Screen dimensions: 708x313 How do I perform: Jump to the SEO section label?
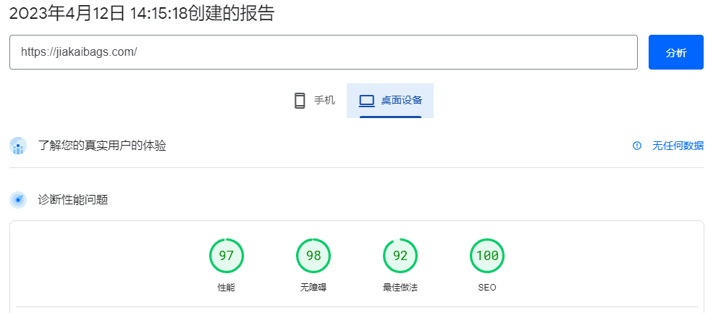[x=487, y=287]
